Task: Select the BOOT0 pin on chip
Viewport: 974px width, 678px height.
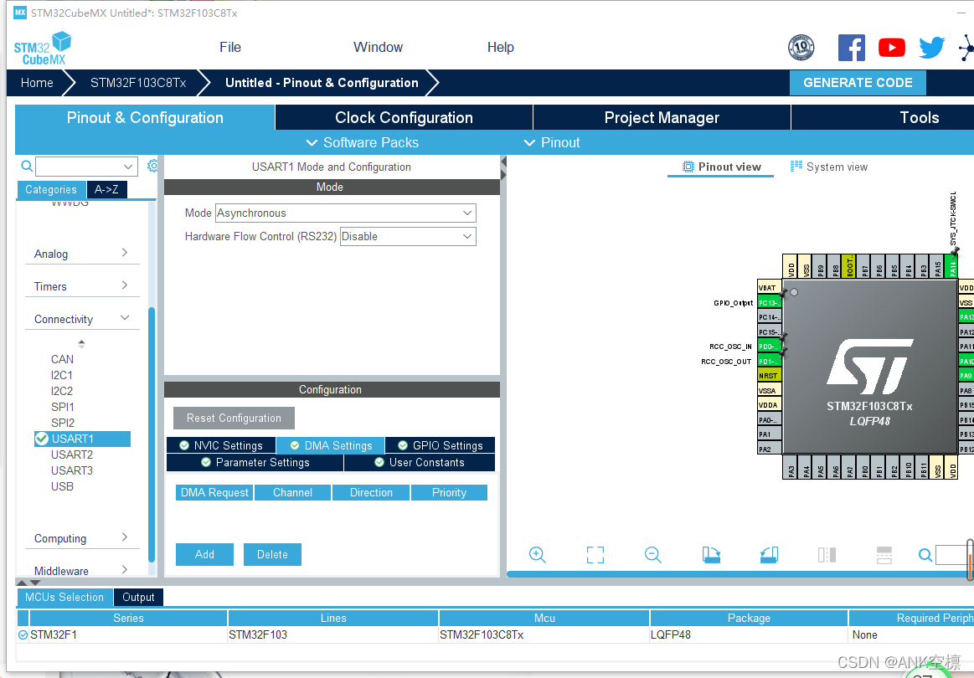Action: [x=849, y=265]
